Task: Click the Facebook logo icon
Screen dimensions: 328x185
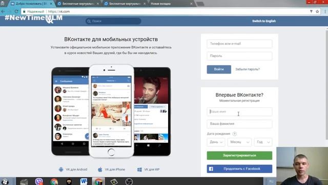Action: [x=211, y=169]
